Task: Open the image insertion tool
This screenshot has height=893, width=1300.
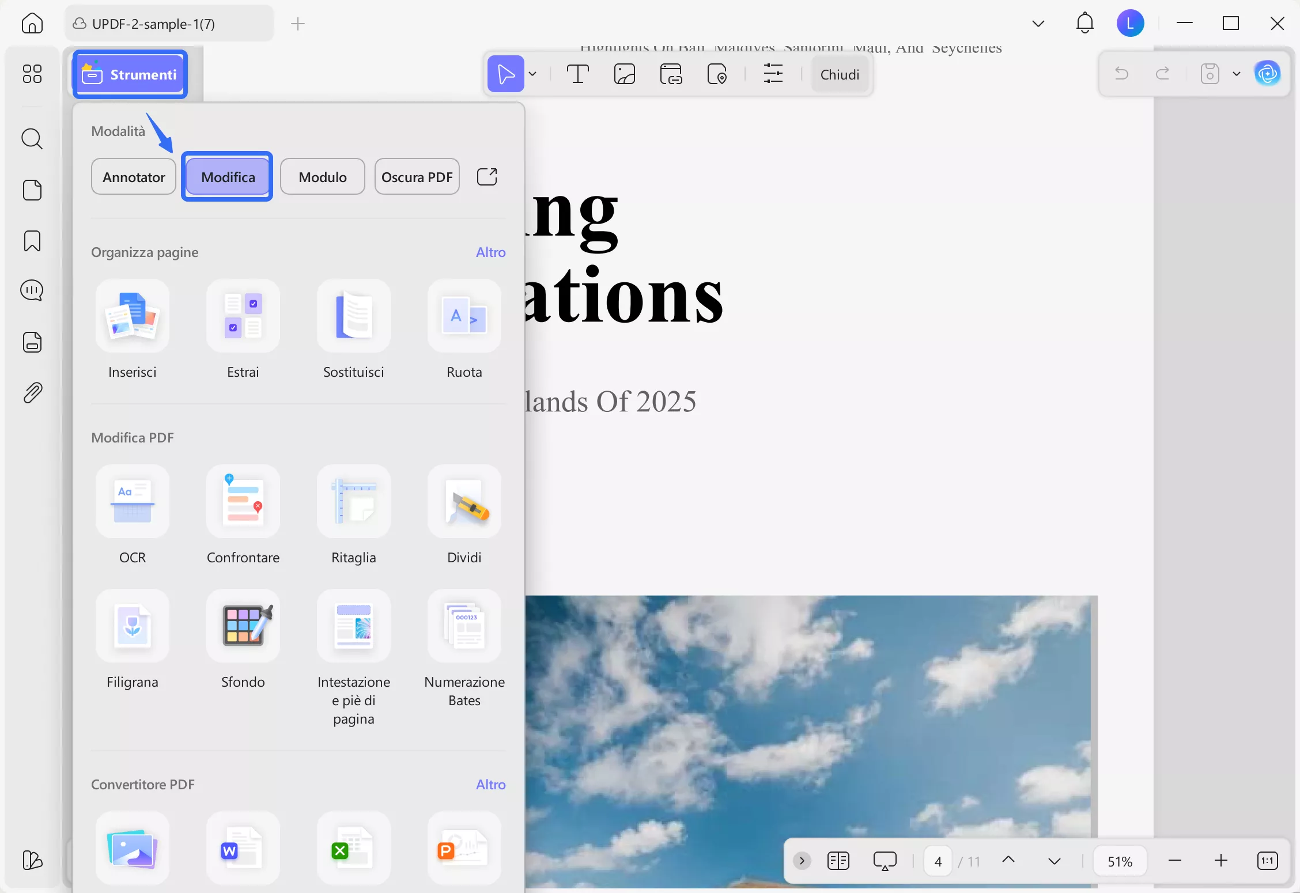Action: [x=624, y=74]
